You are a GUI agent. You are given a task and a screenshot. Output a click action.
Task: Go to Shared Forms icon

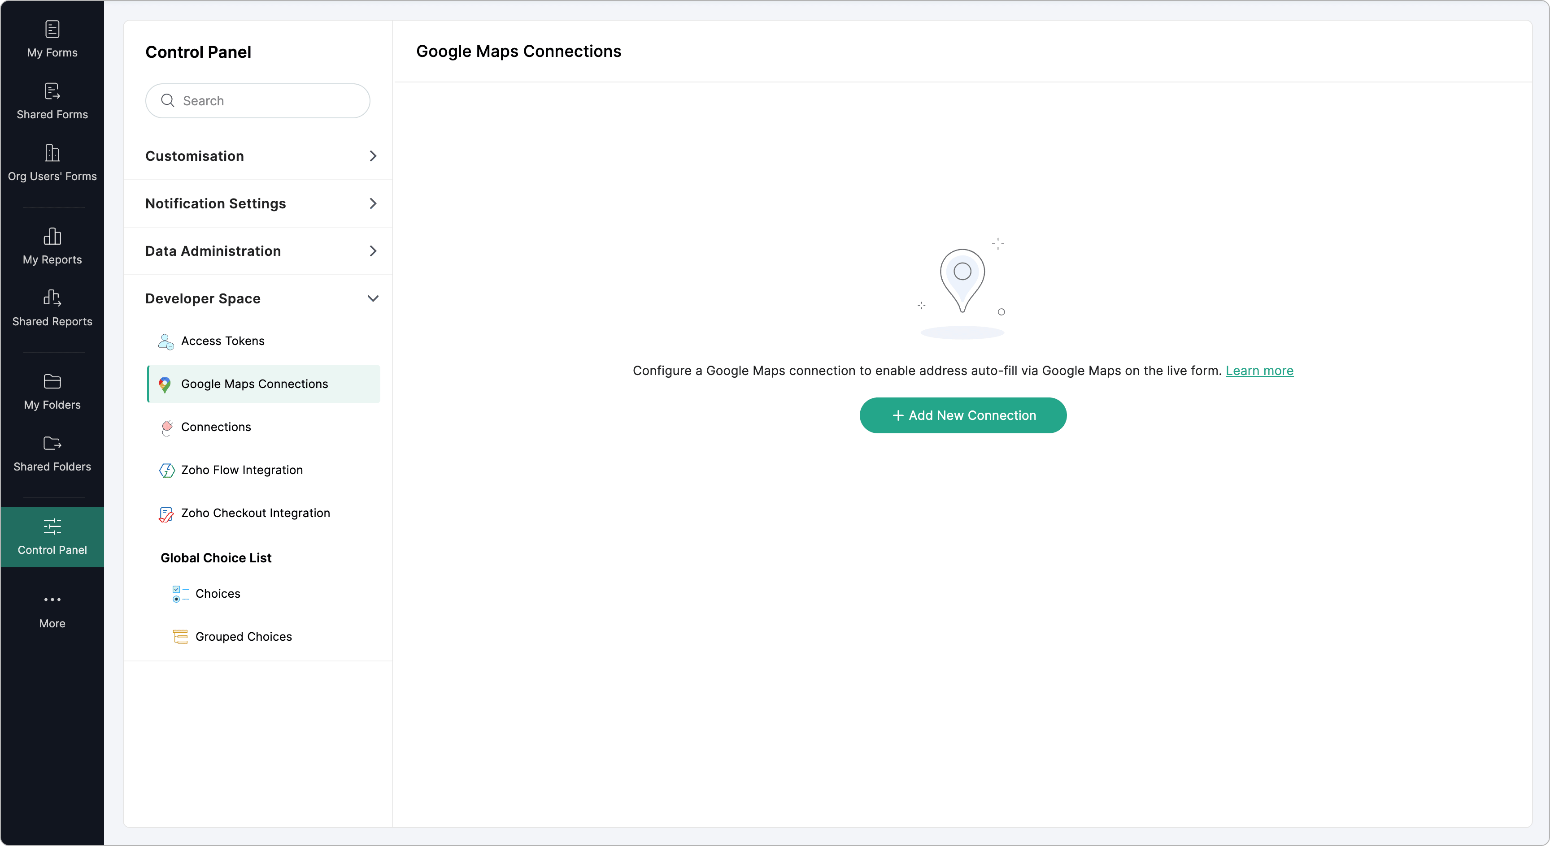tap(52, 91)
